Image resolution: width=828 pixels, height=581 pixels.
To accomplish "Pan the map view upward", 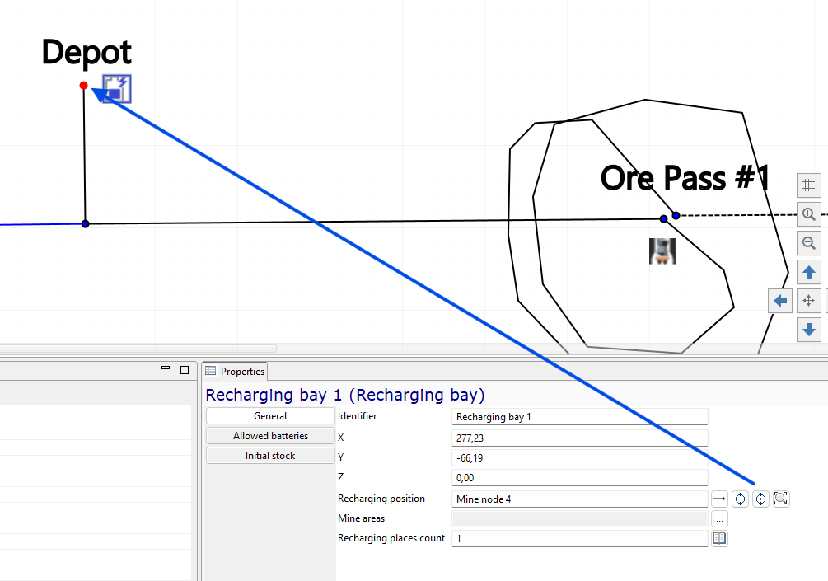I will pos(808,273).
